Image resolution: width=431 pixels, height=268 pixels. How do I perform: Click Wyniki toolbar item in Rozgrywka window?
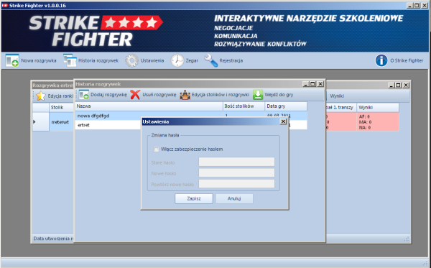pos(337,96)
